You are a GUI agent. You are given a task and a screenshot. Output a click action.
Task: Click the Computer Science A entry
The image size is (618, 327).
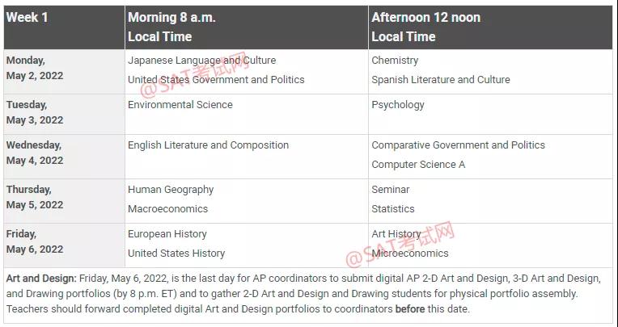click(x=418, y=165)
